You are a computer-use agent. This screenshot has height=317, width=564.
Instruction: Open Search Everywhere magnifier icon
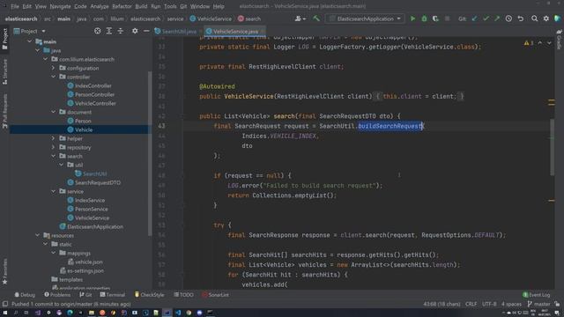click(x=535, y=18)
